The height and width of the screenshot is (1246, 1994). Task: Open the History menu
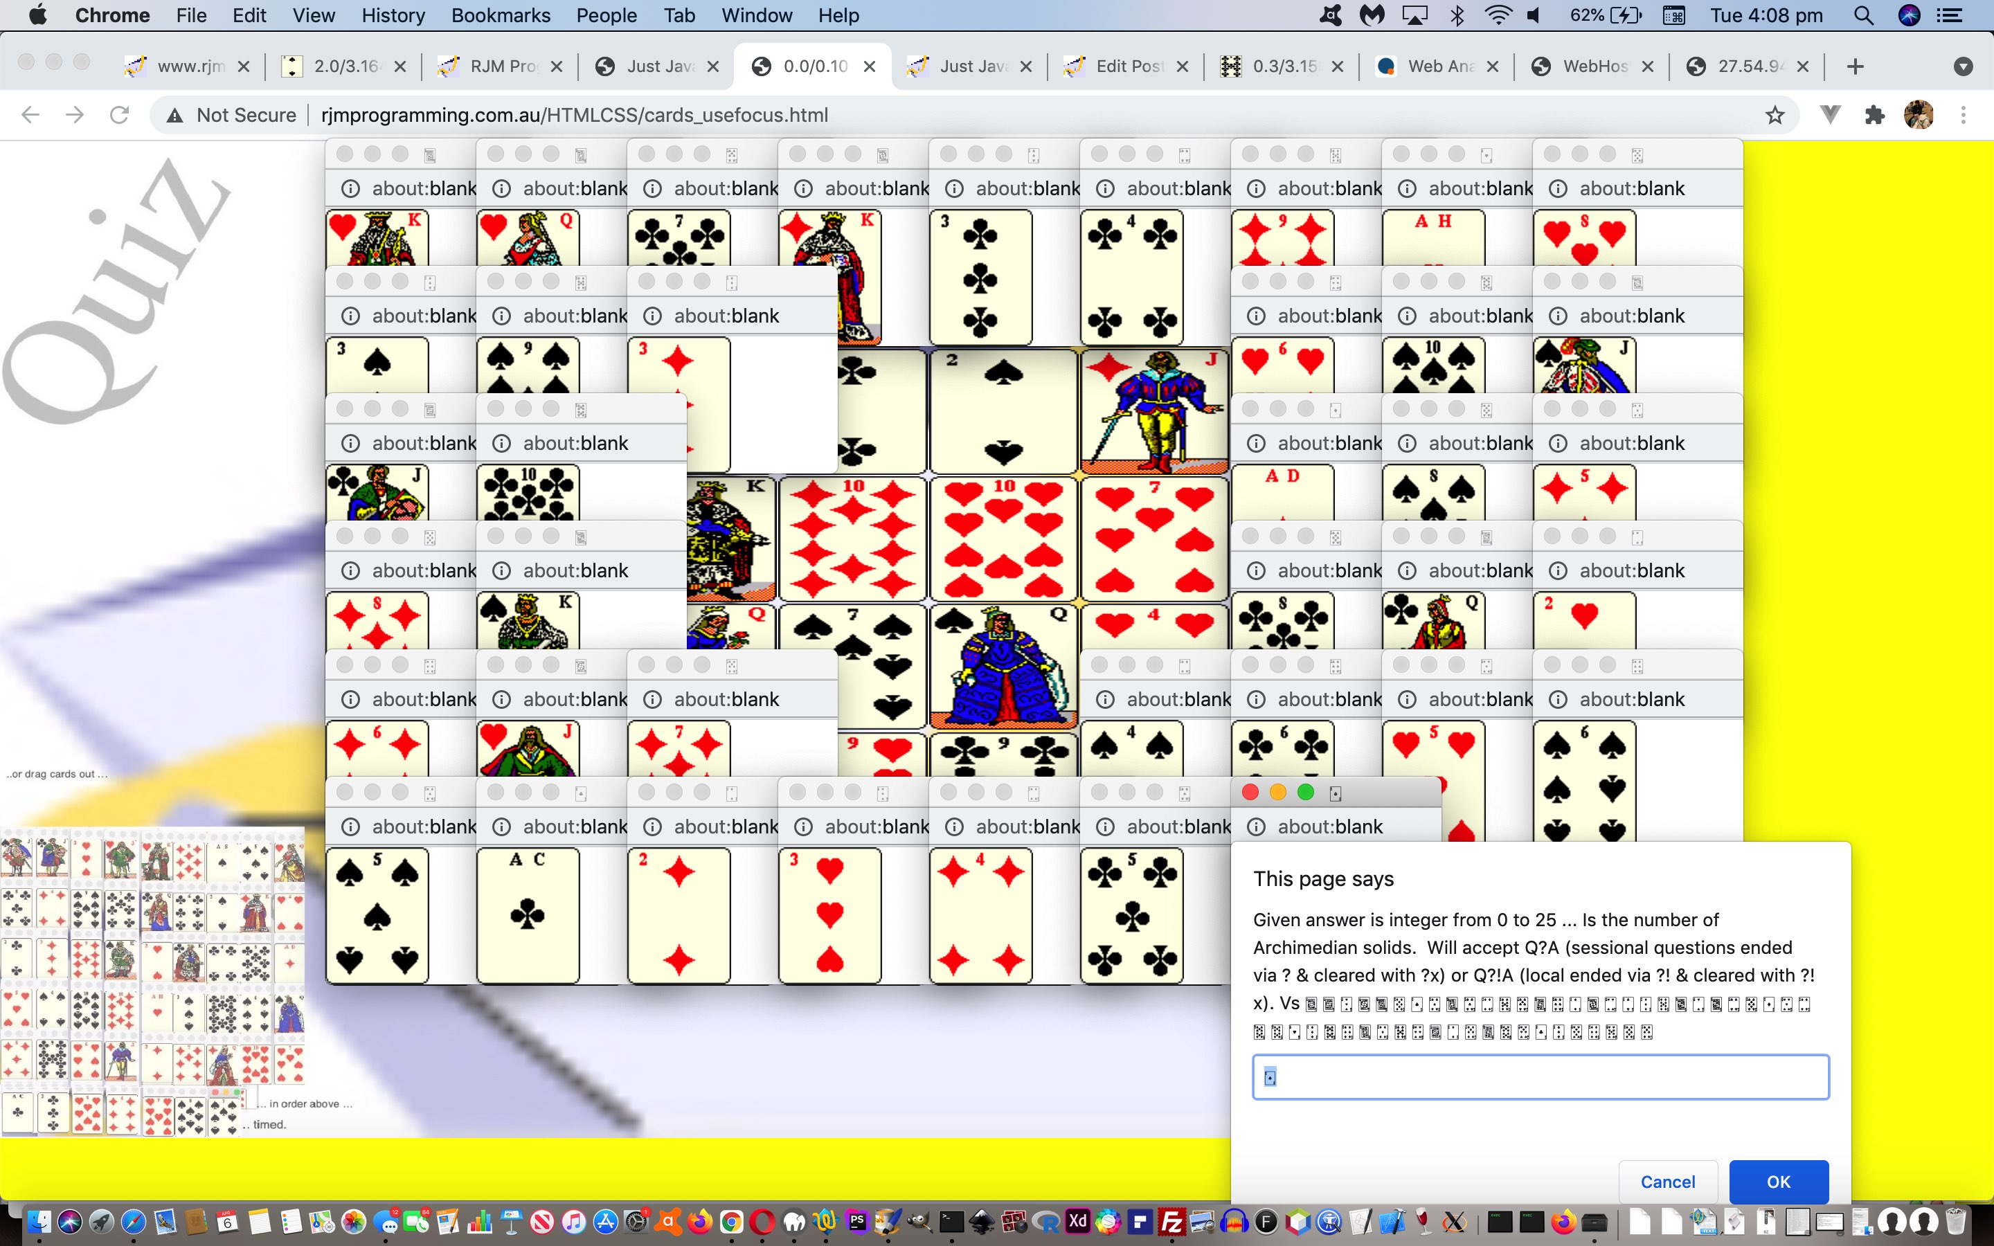(x=393, y=15)
